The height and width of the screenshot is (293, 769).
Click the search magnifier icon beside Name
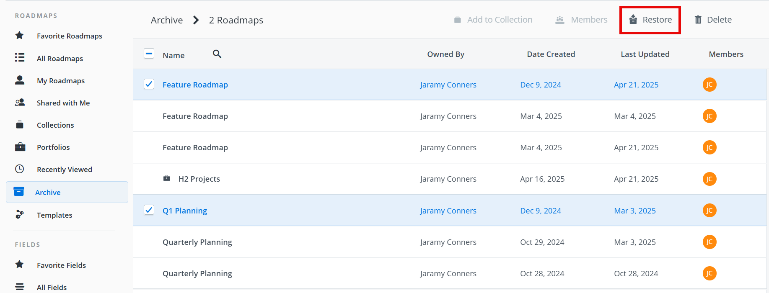(217, 54)
